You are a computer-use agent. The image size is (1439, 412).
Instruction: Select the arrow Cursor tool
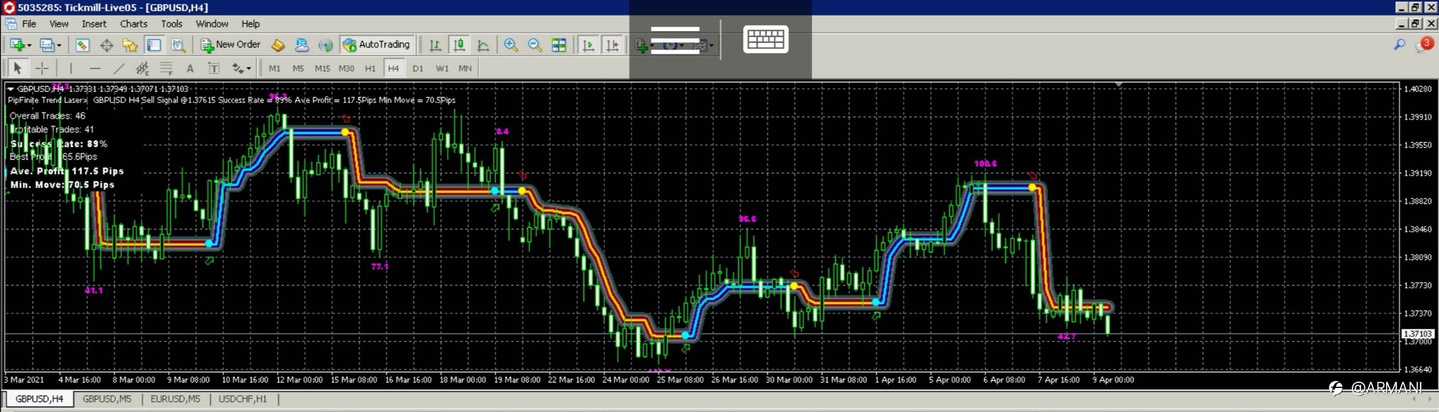(17, 68)
